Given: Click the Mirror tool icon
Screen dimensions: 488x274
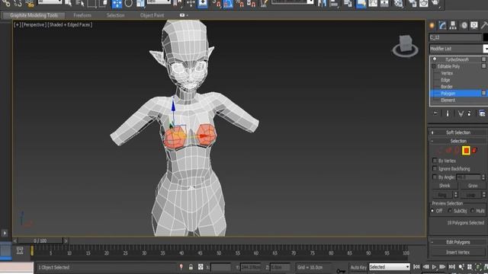Looking at the screenshot, I should click(322, 3).
